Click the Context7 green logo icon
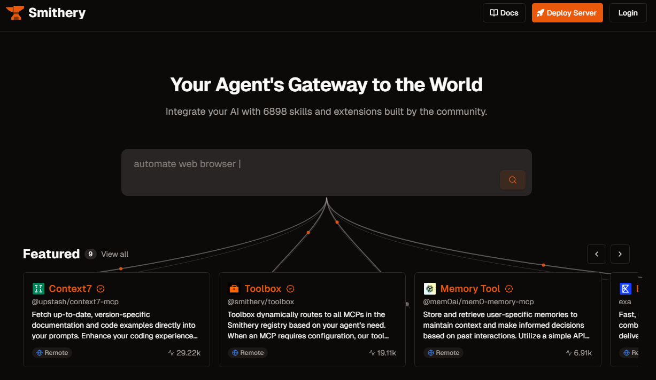 38,289
